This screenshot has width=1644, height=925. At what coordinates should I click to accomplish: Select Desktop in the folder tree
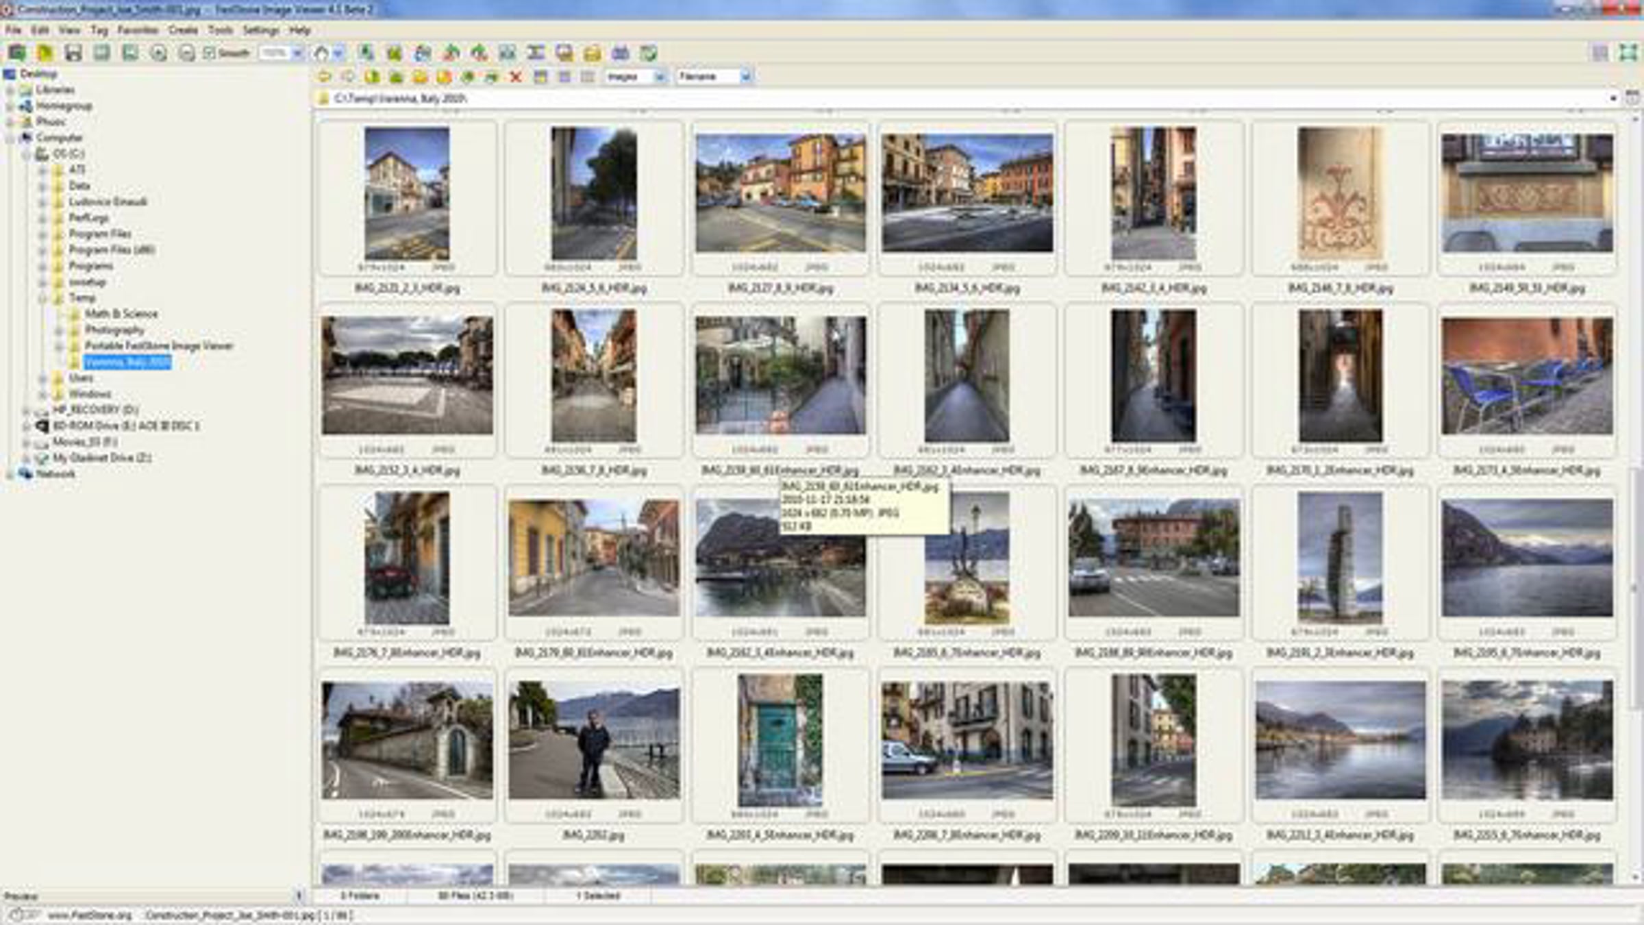(38, 74)
